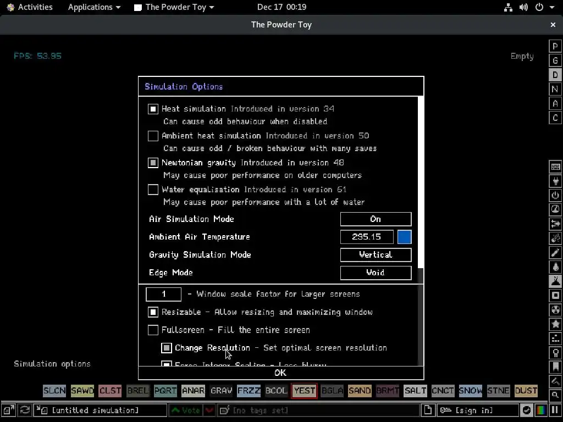
Task: Select the SALT element
Action: (416, 391)
